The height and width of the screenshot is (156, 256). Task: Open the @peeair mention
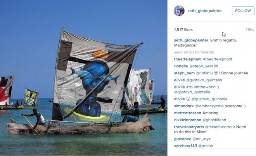(x=206, y=146)
